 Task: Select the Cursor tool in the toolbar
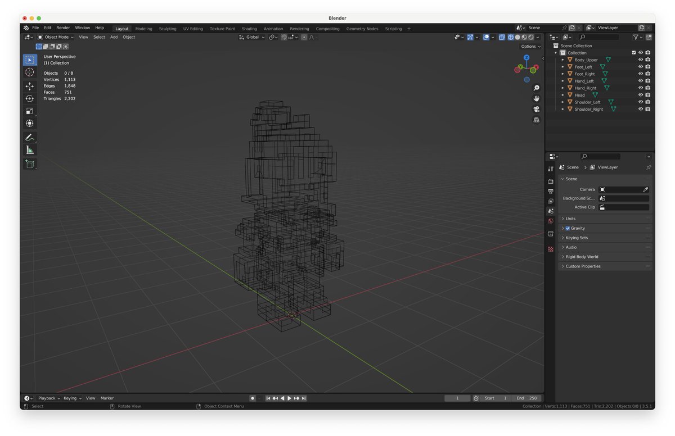30,72
